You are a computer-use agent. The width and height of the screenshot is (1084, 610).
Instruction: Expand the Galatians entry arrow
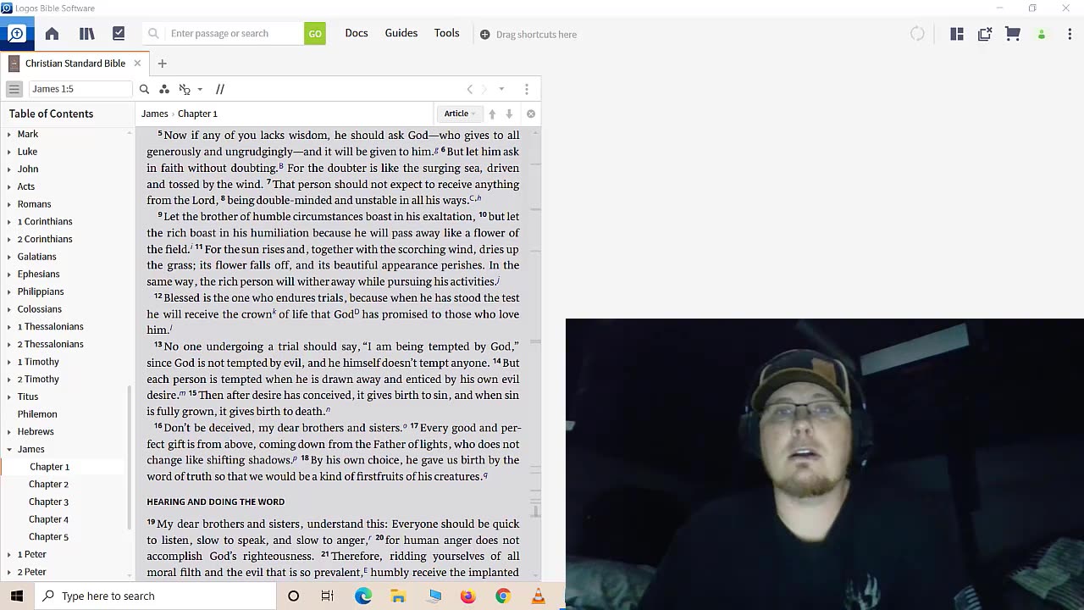tap(9, 257)
